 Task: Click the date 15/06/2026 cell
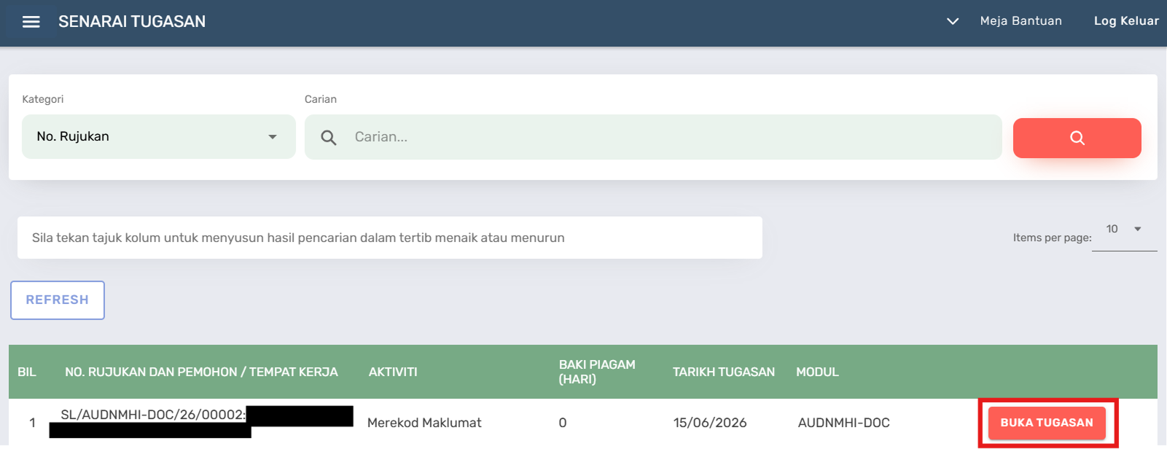(x=710, y=423)
